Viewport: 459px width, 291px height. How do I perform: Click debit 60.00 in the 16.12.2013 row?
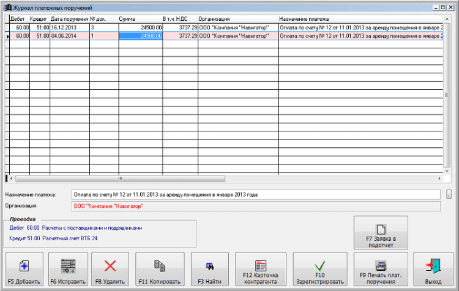point(20,28)
